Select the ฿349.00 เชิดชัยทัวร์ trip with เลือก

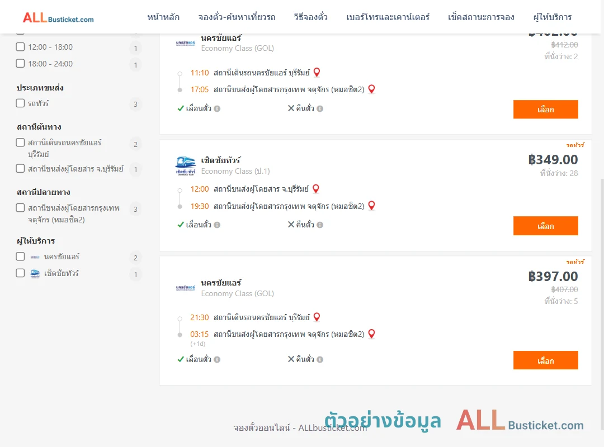click(545, 226)
